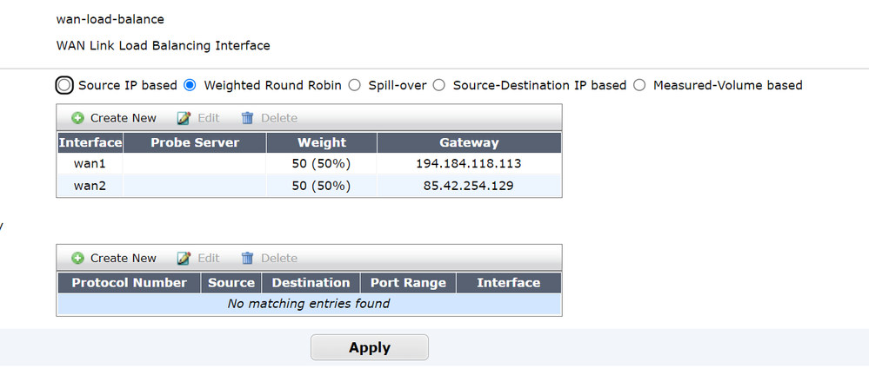This screenshot has width=869, height=388.
Task: Select the Weighted Round Robin option
Action: click(x=190, y=85)
